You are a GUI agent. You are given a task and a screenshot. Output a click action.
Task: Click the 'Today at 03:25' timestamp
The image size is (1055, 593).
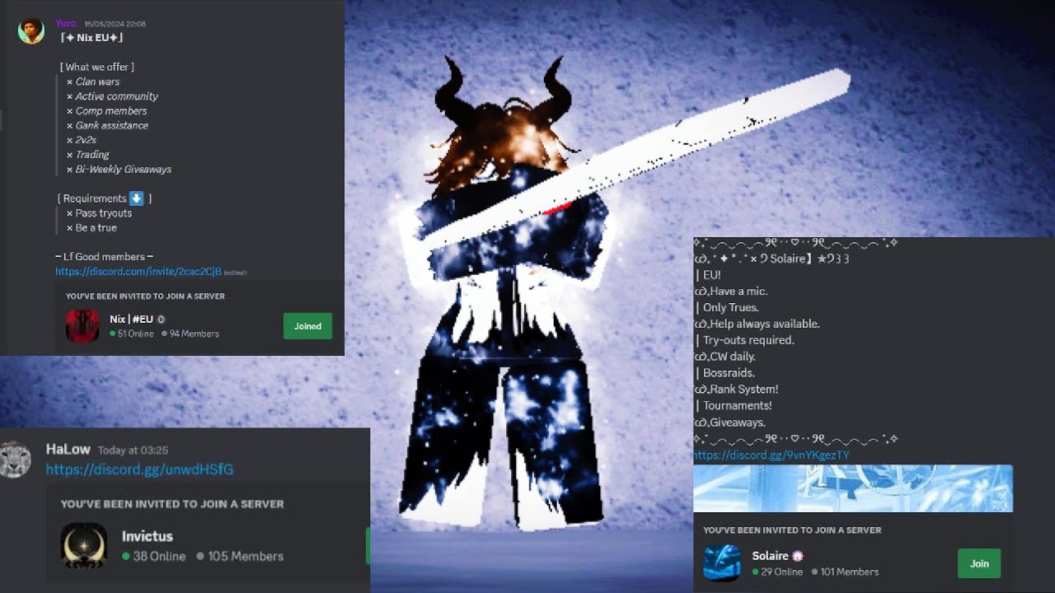[133, 451]
